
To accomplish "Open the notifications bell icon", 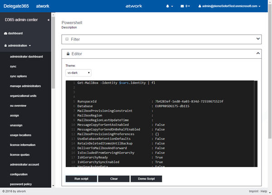I will [x=169, y=7].
